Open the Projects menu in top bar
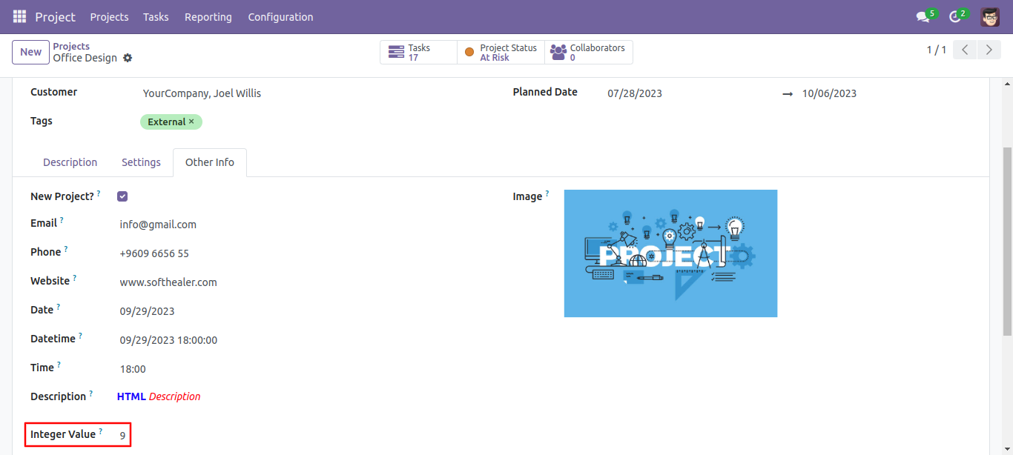The width and height of the screenshot is (1013, 455). tap(109, 16)
